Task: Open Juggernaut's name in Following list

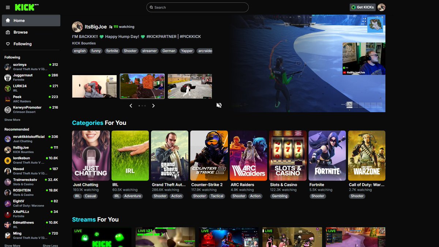Action: point(23,75)
